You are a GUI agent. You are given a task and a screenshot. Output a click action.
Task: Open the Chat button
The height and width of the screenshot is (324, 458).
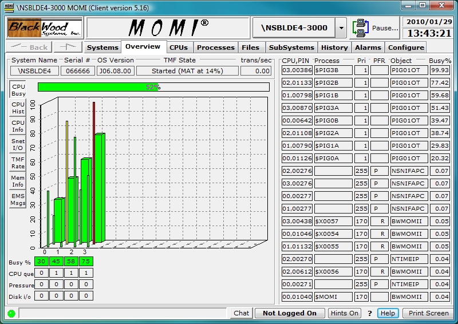(242, 313)
